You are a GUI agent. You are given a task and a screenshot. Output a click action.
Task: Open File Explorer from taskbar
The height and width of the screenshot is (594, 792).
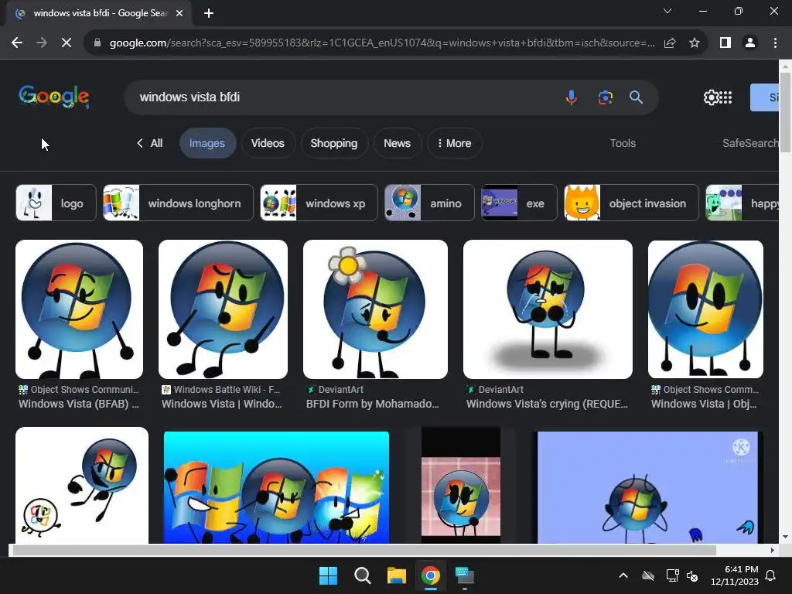click(397, 575)
